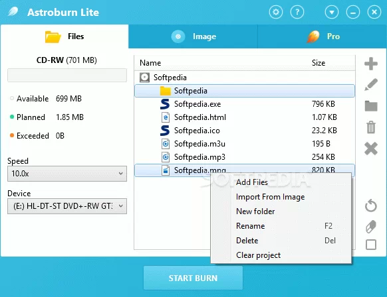Select New folder in context menu
387x297 pixels.
point(281,211)
